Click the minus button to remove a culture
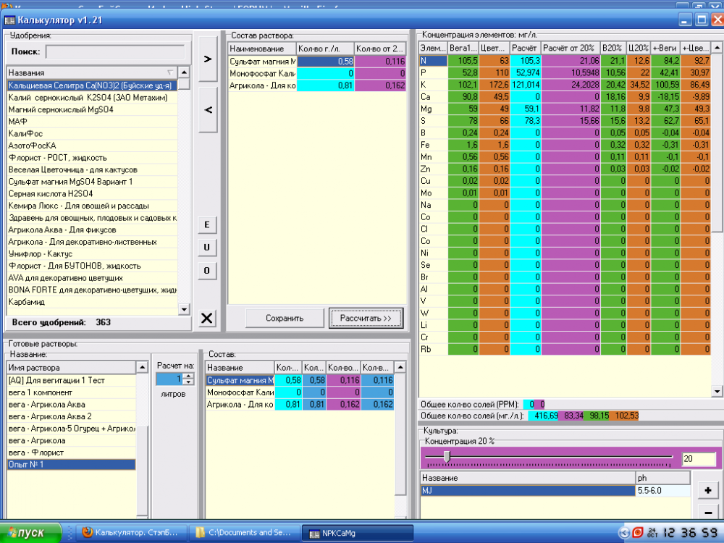724x543 pixels. point(708,512)
